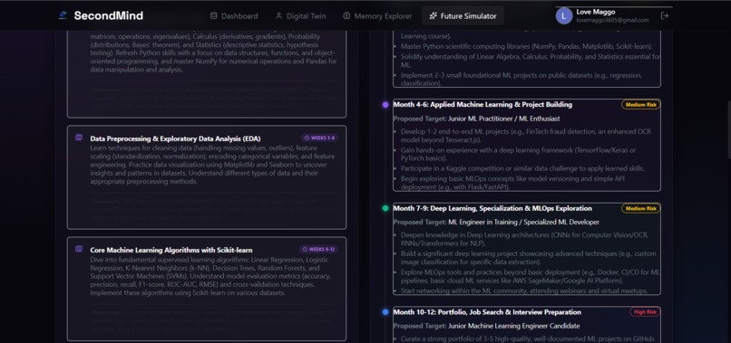
Task: Click the 'Explore MLOps tools and practices' bullet
Action: [x=530, y=276]
